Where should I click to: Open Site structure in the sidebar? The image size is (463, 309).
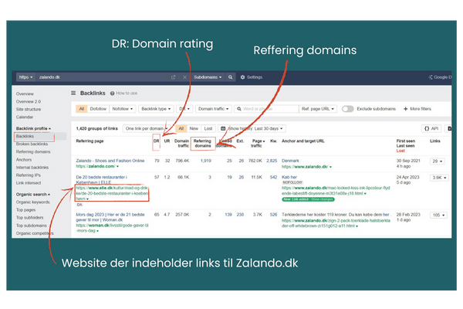point(29,110)
